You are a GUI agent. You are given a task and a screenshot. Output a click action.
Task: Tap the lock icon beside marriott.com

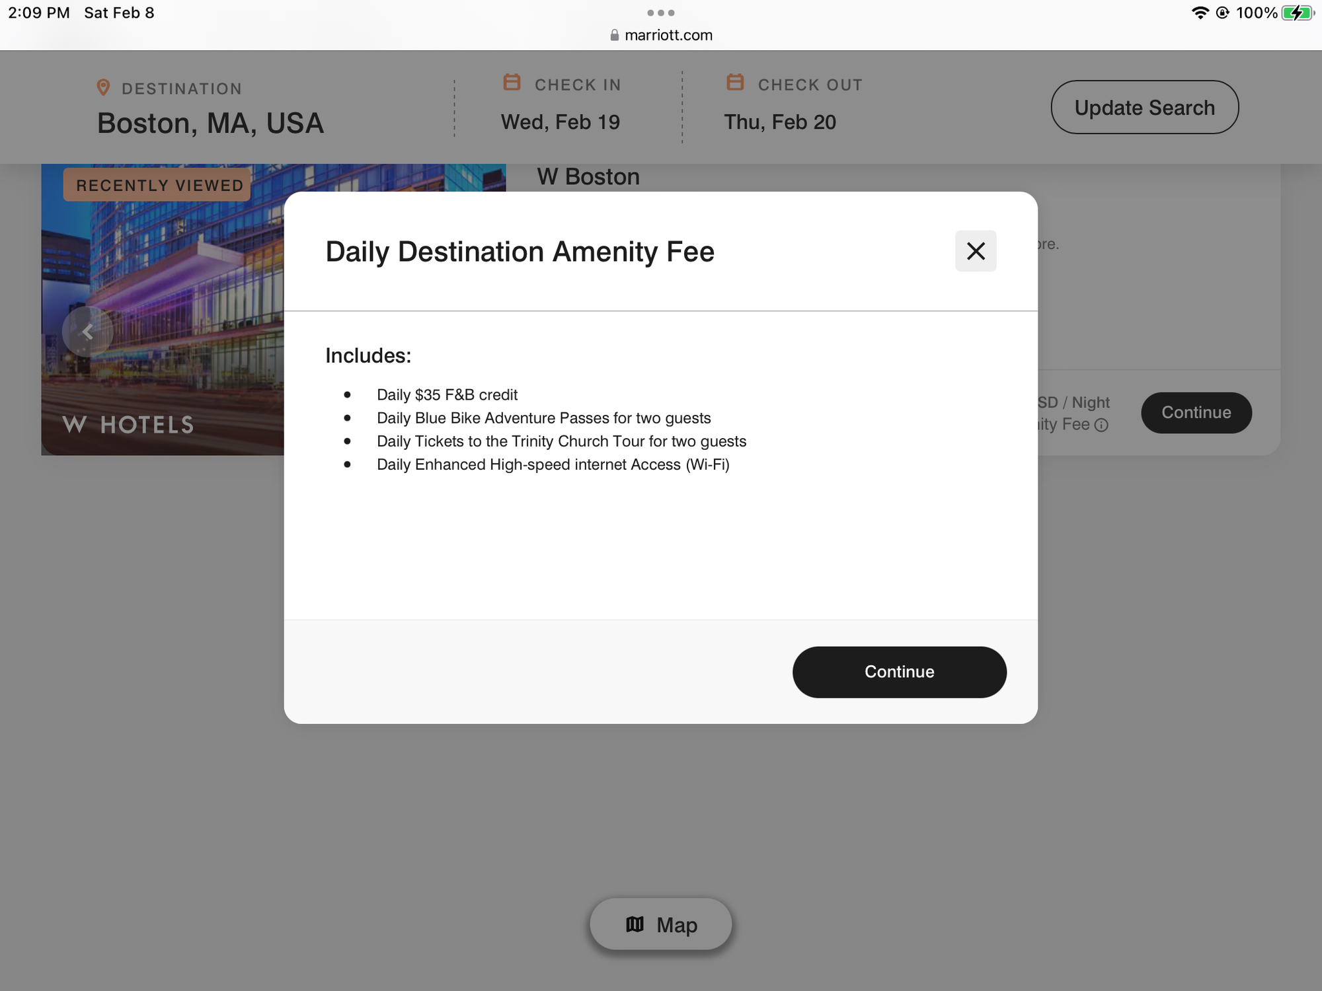(x=615, y=36)
